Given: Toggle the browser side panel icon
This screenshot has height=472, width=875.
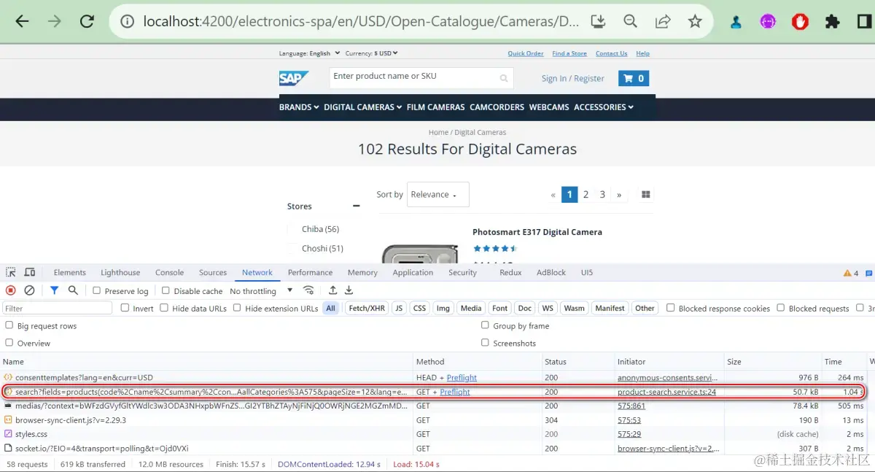Looking at the screenshot, I should point(865,22).
